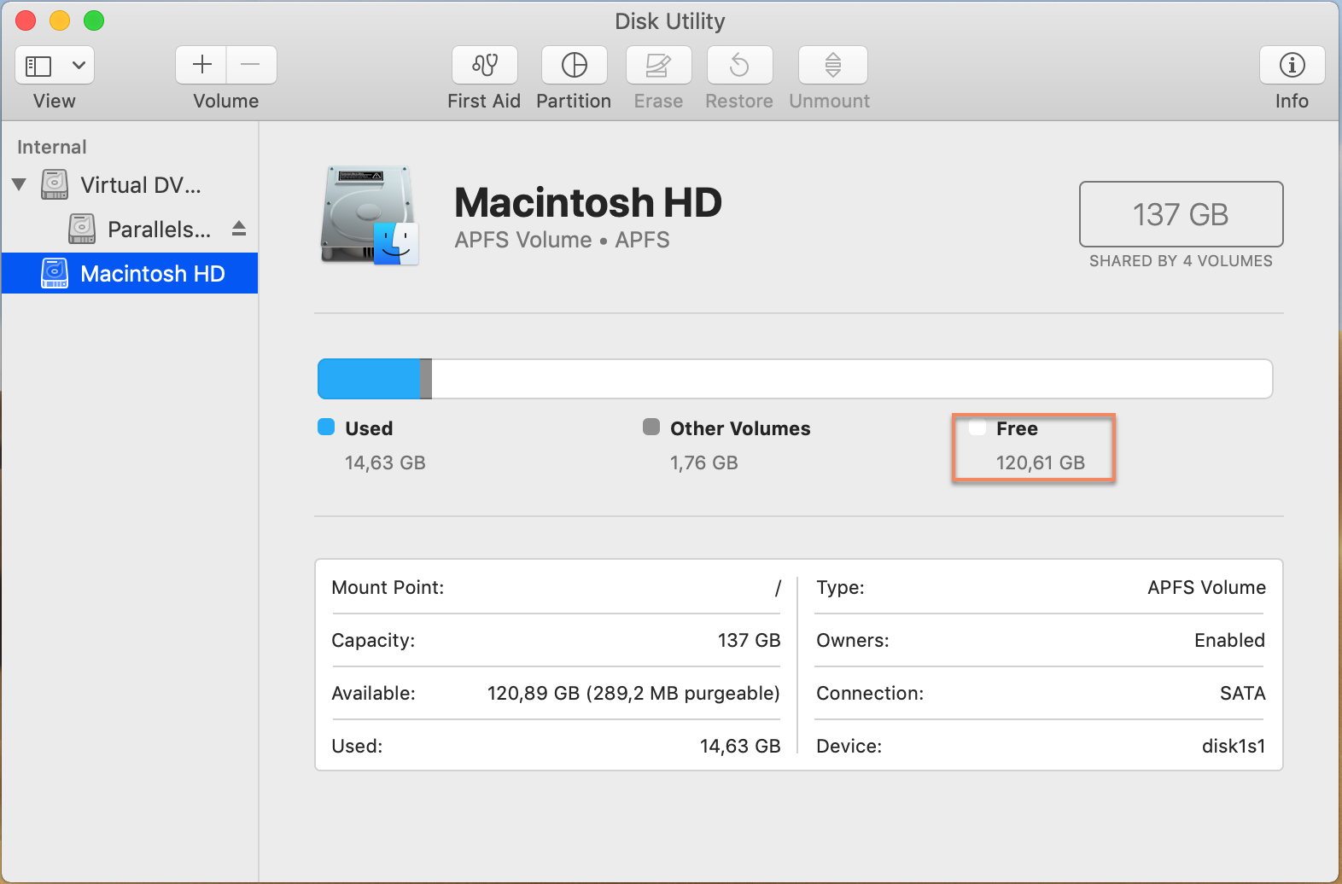This screenshot has width=1342, height=884.
Task: Click the Macintosh HD title heading
Action: [x=588, y=203]
